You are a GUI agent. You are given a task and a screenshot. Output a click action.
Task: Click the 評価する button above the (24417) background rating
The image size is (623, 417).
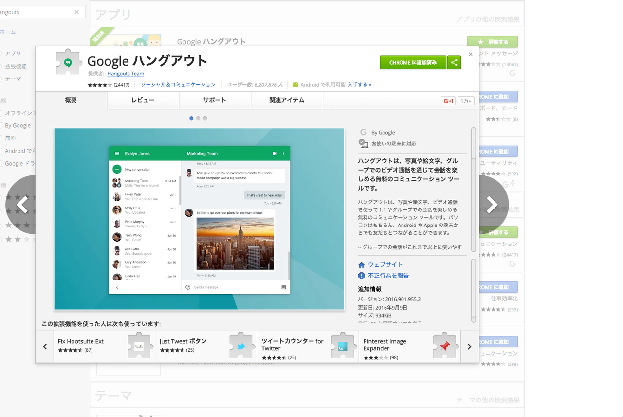coord(498,232)
